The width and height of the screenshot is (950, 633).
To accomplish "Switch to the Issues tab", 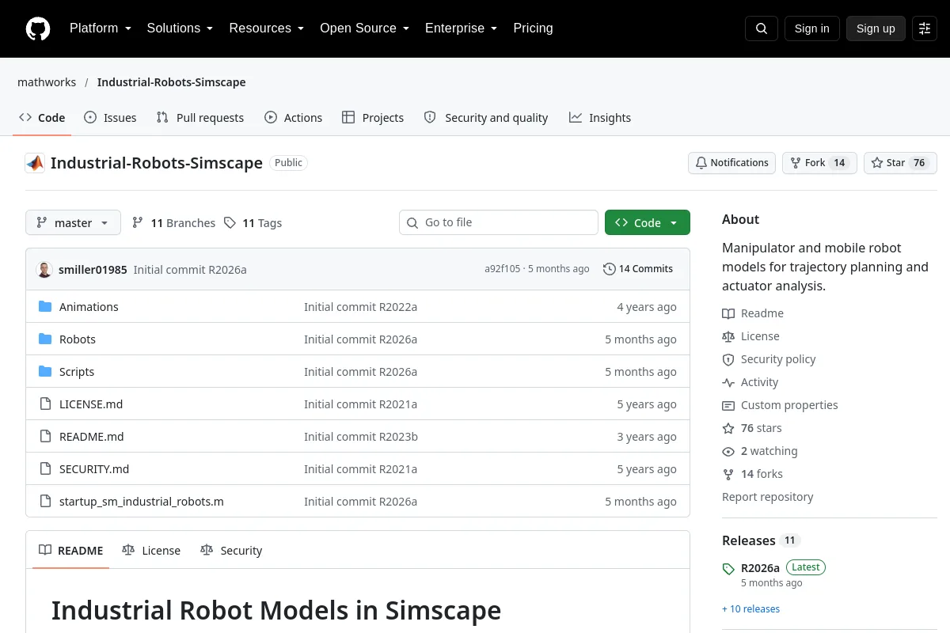I will click(110, 118).
